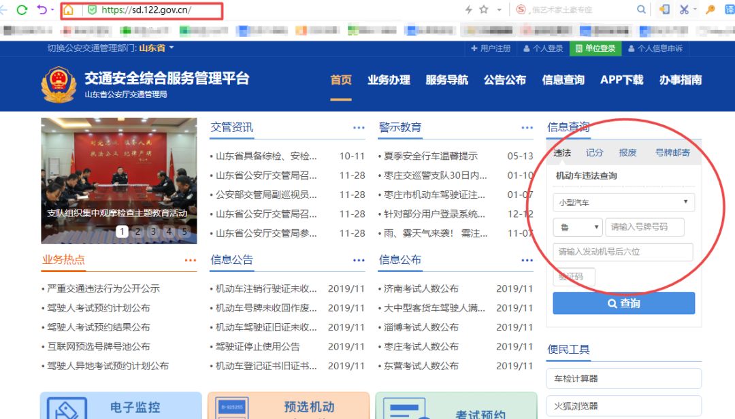The image size is (735, 419).
Task: Switch to the 记分 tab
Action: click(x=594, y=152)
